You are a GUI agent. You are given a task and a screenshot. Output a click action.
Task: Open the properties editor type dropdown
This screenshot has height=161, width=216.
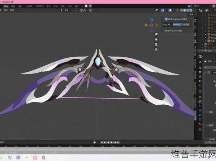coord(201,56)
